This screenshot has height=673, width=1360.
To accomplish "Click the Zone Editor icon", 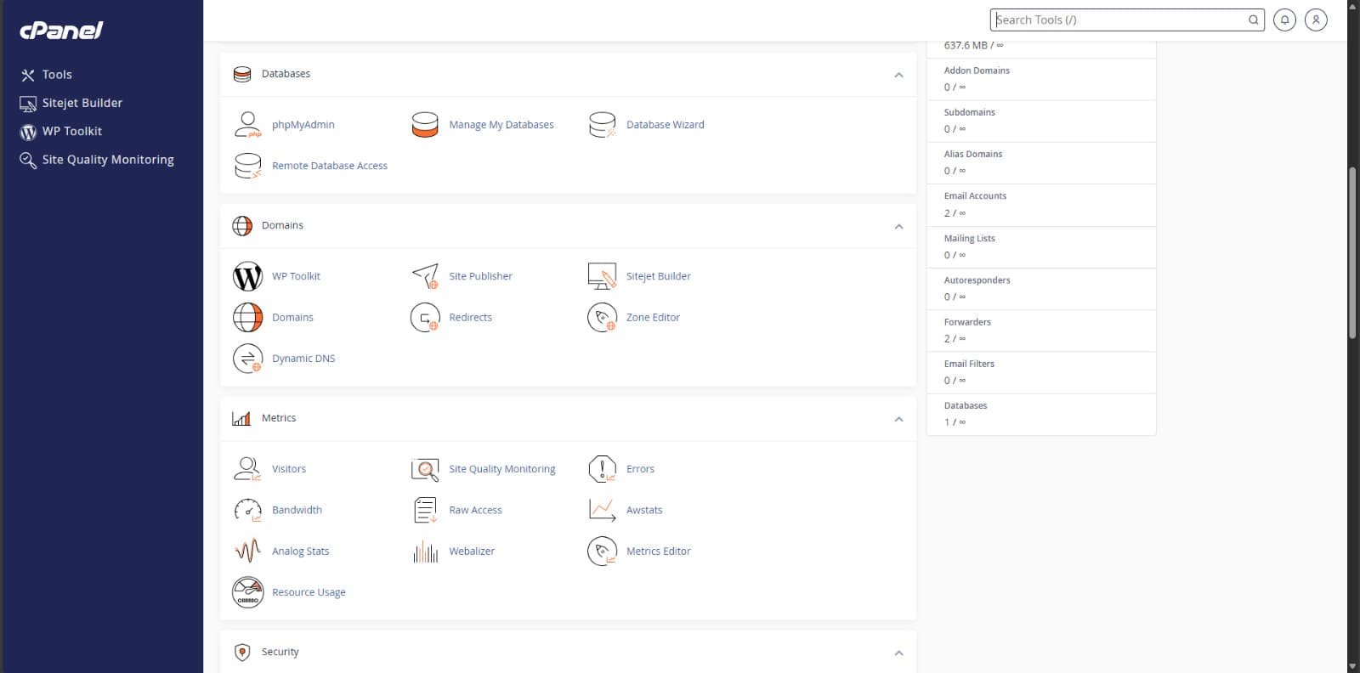I will 602,318.
